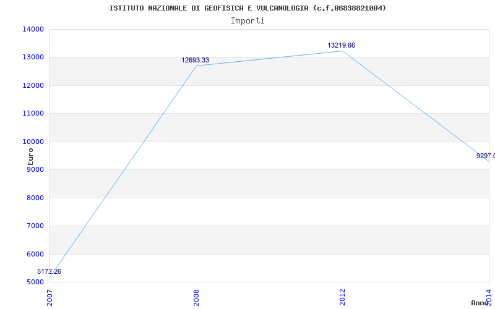The height and width of the screenshot is (309, 495).
Task: Click the 12693.33 data point label
Action: (195, 60)
